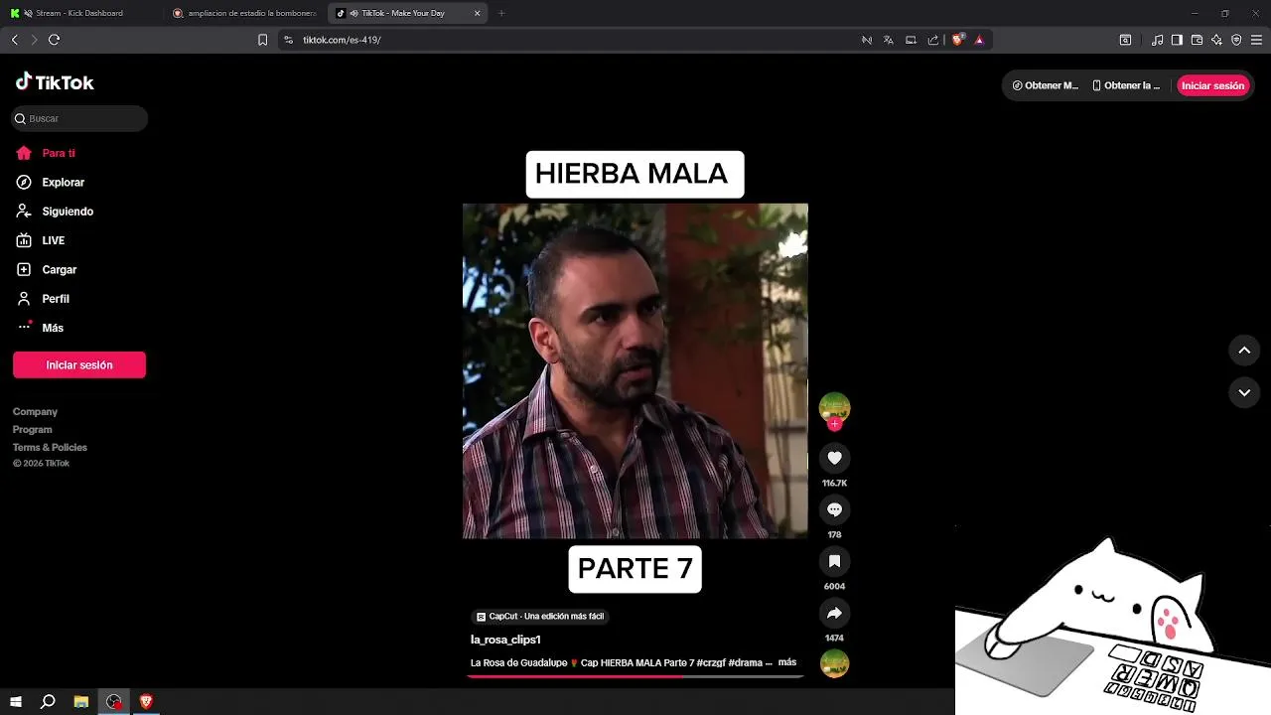
Task: Click the translate page icon
Action: (889, 40)
